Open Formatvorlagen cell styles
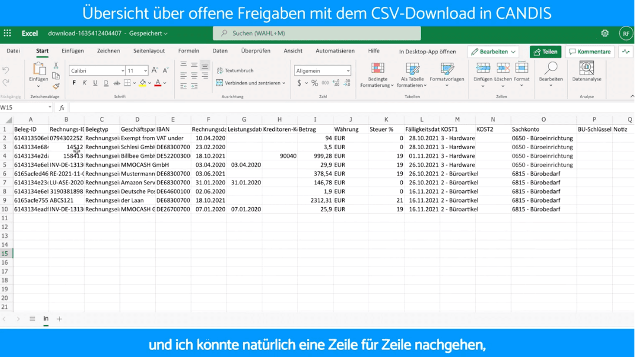The height and width of the screenshot is (357, 635). pyautogui.click(x=447, y=75)
